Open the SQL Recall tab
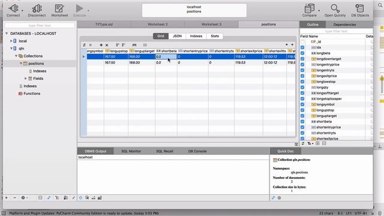The image size is (384, 216). pyautogui.click(x=164, y=151)
